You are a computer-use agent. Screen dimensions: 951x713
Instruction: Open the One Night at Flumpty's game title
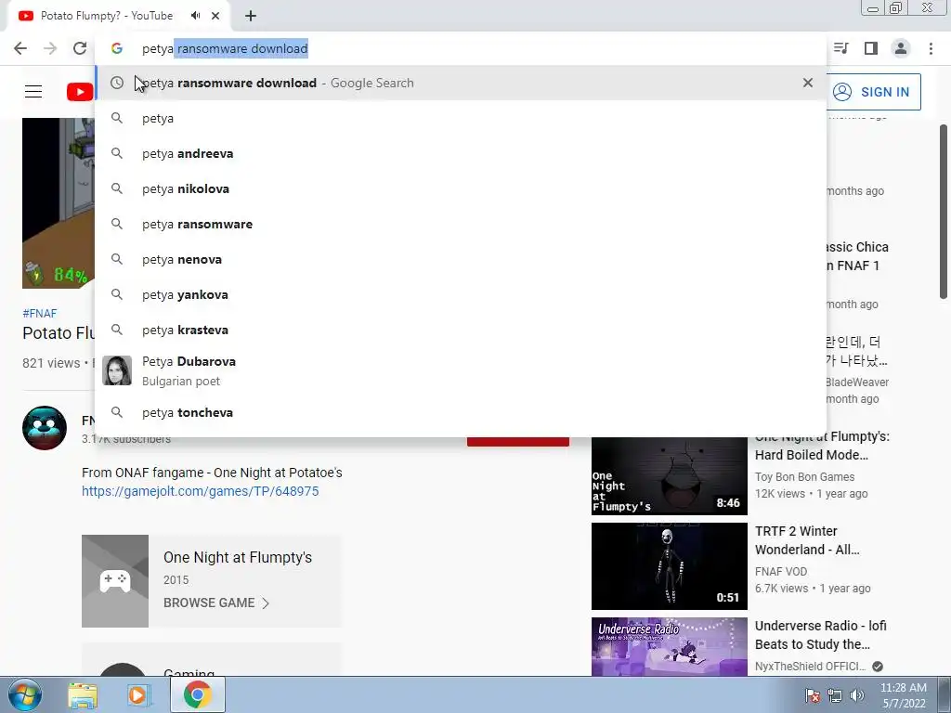pyautogui.click(x=238, y=557)
